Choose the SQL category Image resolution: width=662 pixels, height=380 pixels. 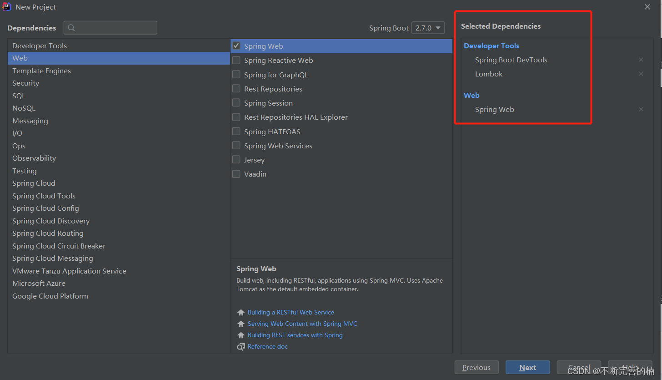[119, 96]
